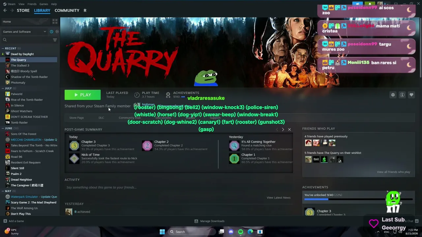Screen dimensions: 422x237
Task: Collapse the MAY games section
Action: point(3,191)
